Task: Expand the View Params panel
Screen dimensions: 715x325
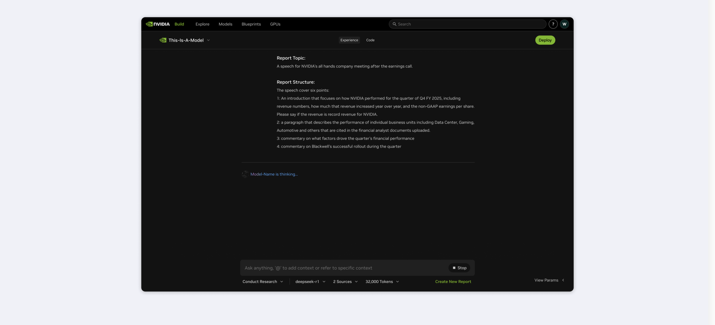Action: (549, 280)
